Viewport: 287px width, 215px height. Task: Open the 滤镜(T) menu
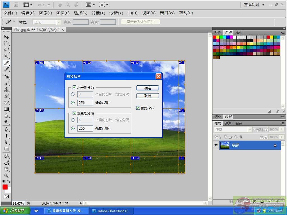98,13
